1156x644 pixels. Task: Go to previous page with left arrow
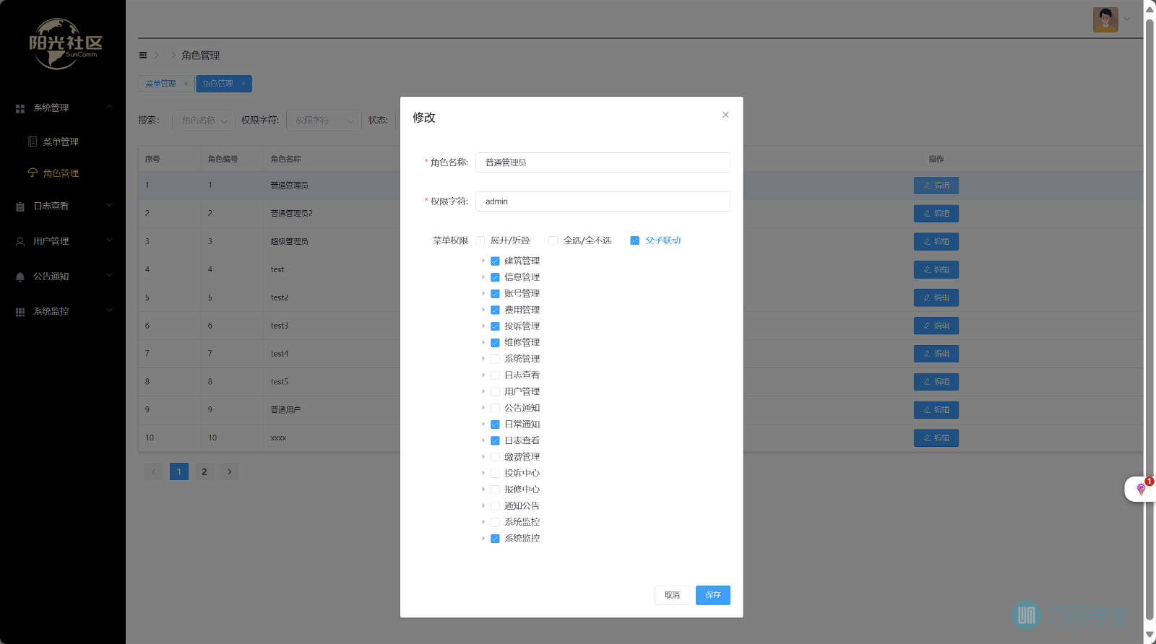[x=154, y=471]
